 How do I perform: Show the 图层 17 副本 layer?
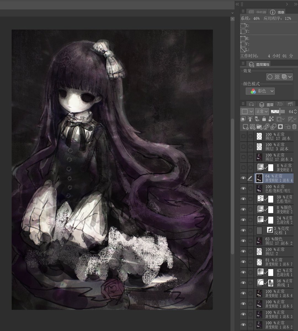[x=243, y=136]
